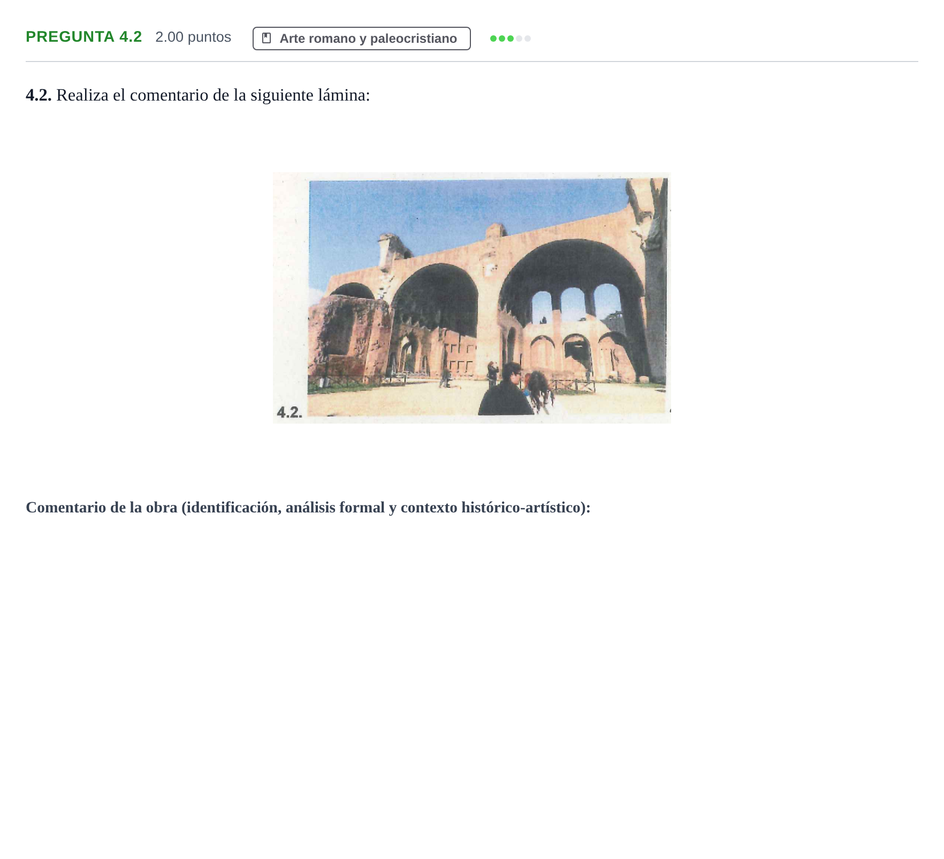Open the Roman basilica ruins image

click(471, 297)
